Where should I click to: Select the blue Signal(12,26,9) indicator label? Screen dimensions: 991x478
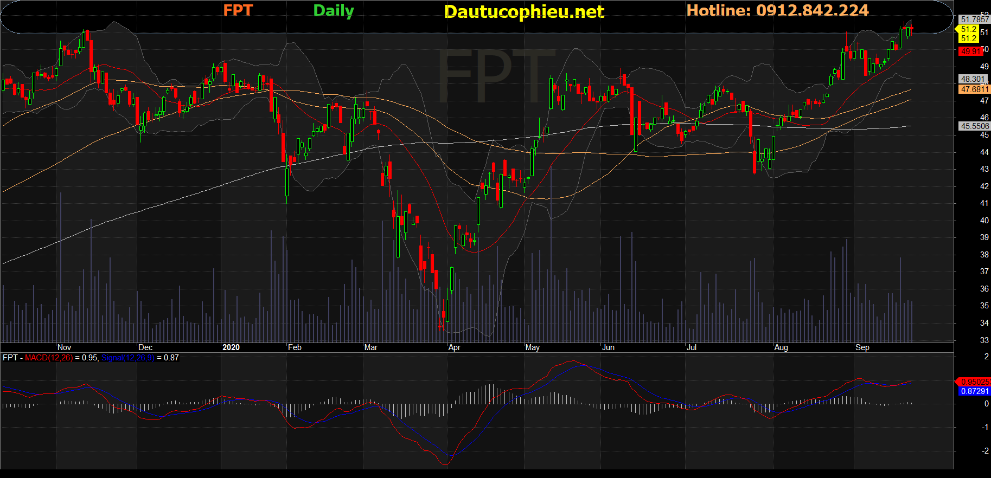pos(127,358)
